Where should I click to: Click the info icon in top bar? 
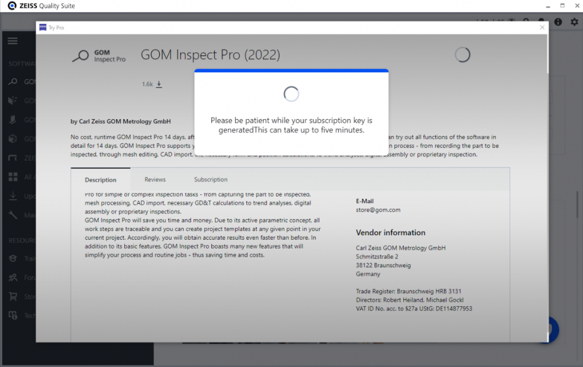pyautogui.click(x=558, y=22)
